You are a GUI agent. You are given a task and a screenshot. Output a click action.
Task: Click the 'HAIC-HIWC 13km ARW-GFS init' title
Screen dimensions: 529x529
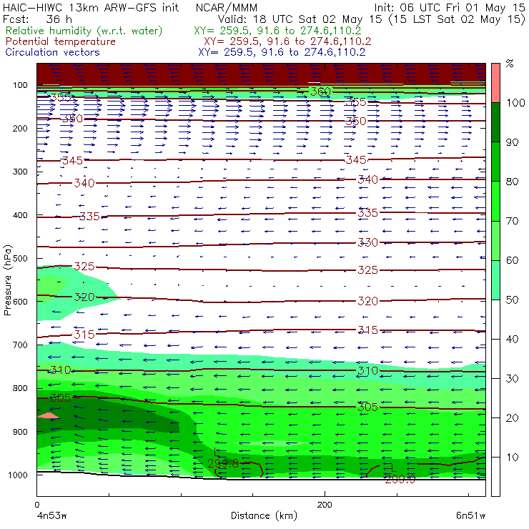[91, 7]
